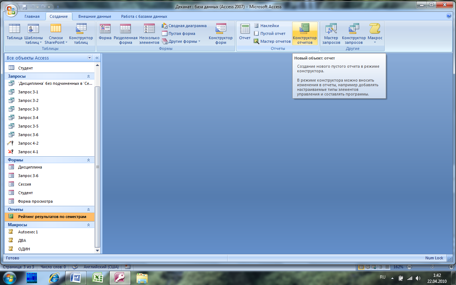Viewport: 456px width, 285px height.
Task: Collapse the navigation pane with shutter button
Action: coord(97,58)
